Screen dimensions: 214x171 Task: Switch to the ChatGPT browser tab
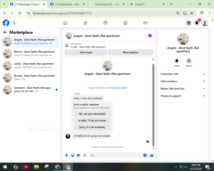(147, 4)
